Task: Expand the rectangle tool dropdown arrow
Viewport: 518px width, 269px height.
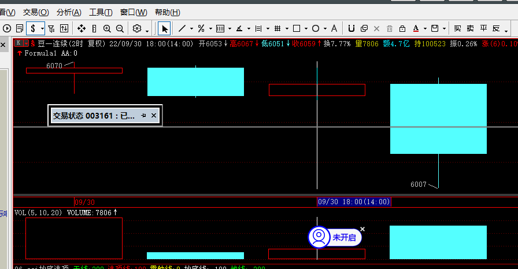Action: [306, 29]
